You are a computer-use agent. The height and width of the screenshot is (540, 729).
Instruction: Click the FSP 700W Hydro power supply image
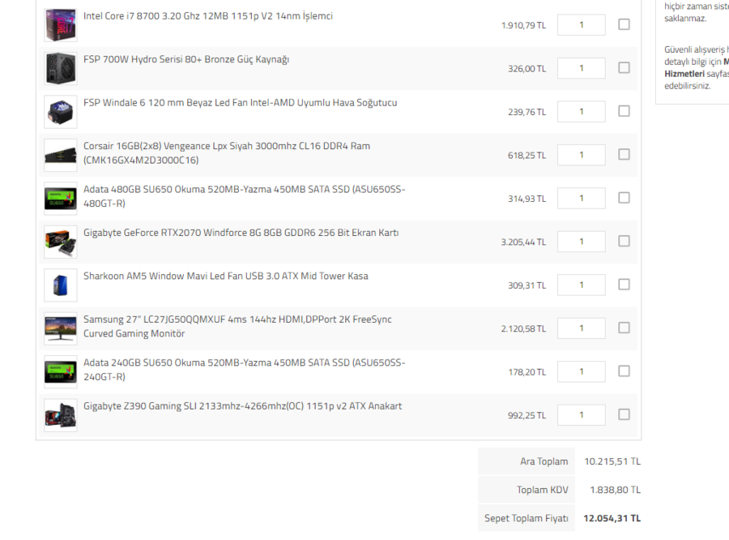[61, 68]
